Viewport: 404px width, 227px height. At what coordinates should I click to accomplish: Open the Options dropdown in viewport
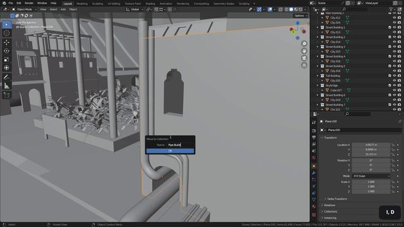[x=300, y=16]
